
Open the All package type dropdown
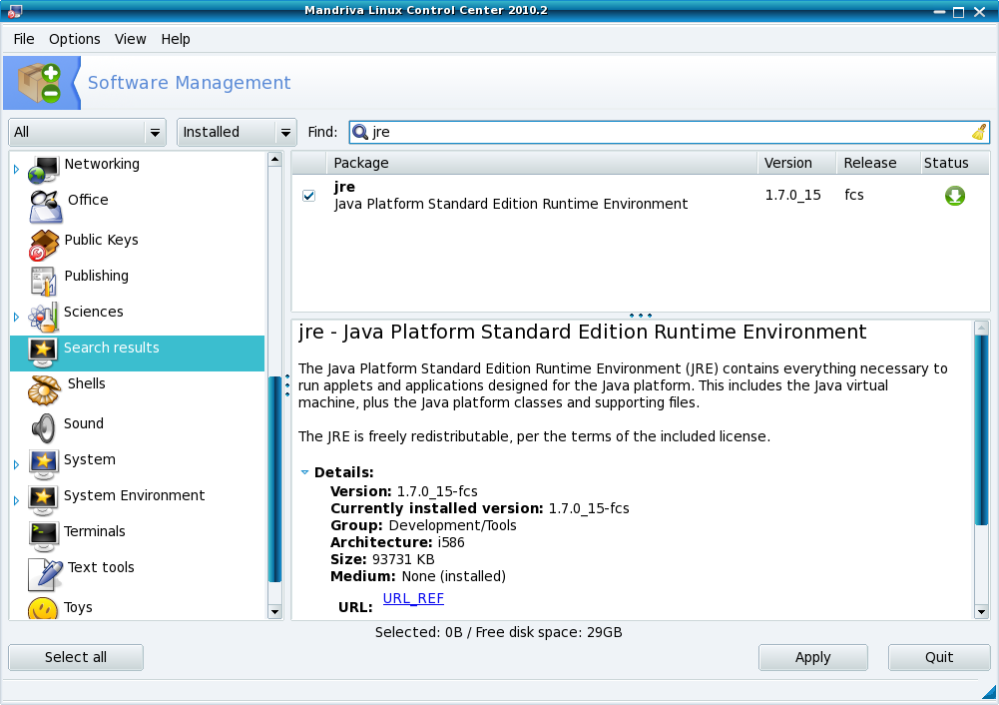pos(87,132)
